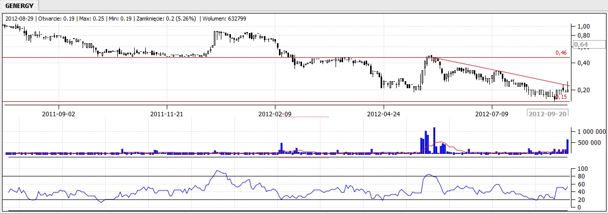Click the 0,80 price axis value

pos(584,36)
